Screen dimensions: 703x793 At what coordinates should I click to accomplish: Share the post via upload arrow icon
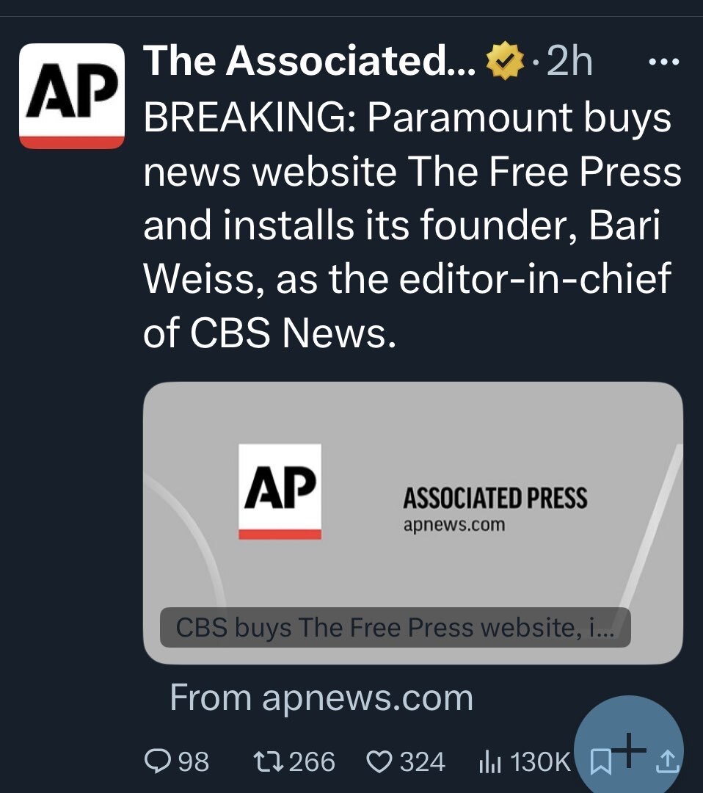667,761
